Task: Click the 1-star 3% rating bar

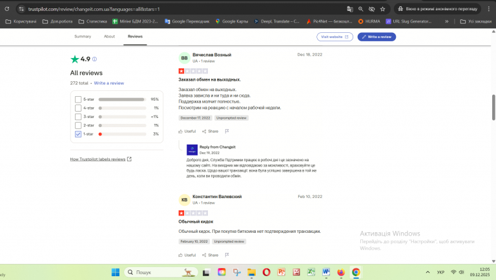Action: tap(122, 134)
